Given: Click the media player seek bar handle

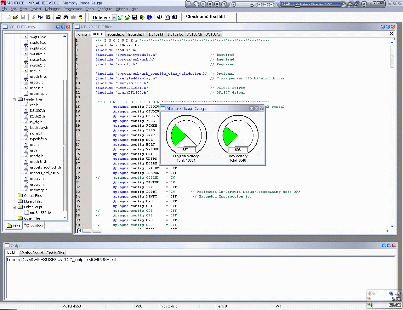Looking at the screenshot, I should 297,6.
